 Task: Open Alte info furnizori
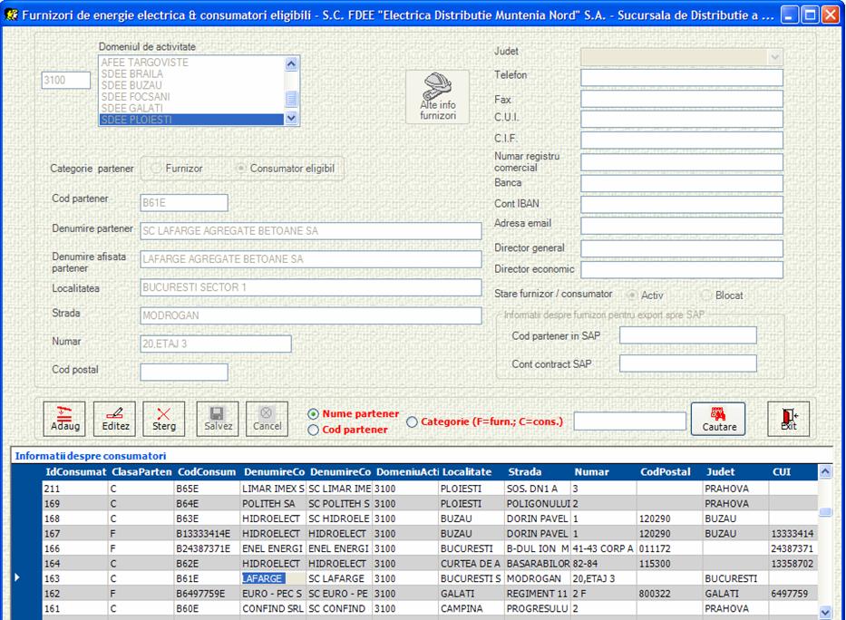[438, 97]
